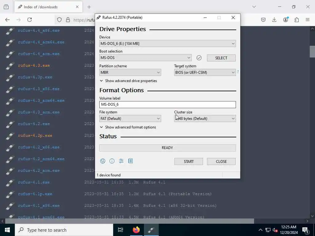Viewport: 315px width, 236px height.
Task: Show hidden system tray icons
Action: [x=260, y=230]
